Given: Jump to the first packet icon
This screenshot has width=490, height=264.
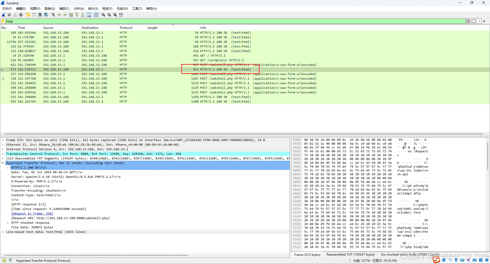Looking at the screenshot, I should [x=77, y=15].
